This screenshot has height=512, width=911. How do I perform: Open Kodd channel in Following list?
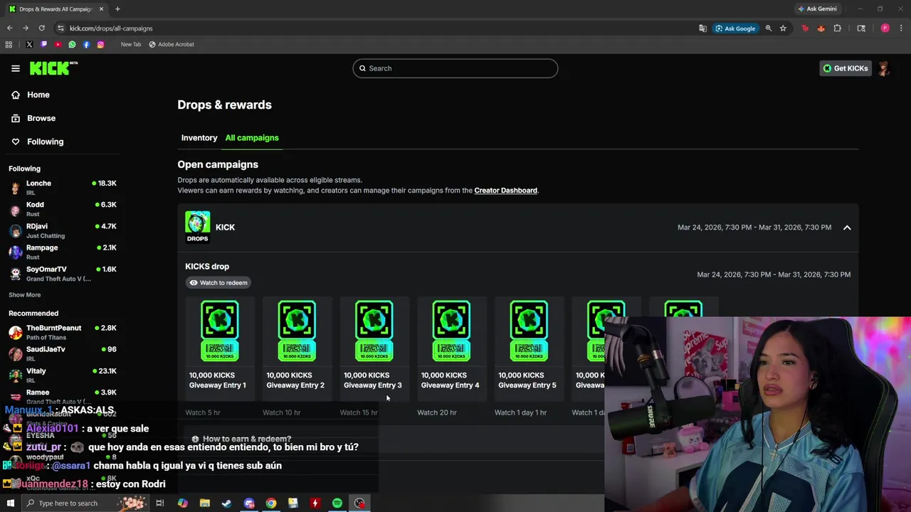63,209
